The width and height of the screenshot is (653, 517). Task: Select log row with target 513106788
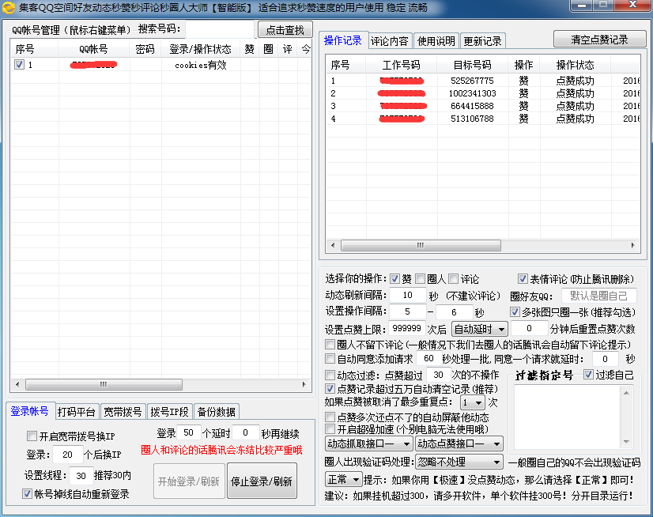[x=483, y=119]
